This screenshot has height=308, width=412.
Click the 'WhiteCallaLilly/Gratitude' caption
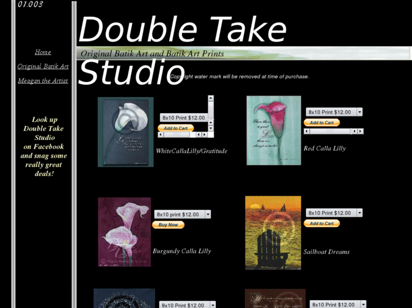192,151
